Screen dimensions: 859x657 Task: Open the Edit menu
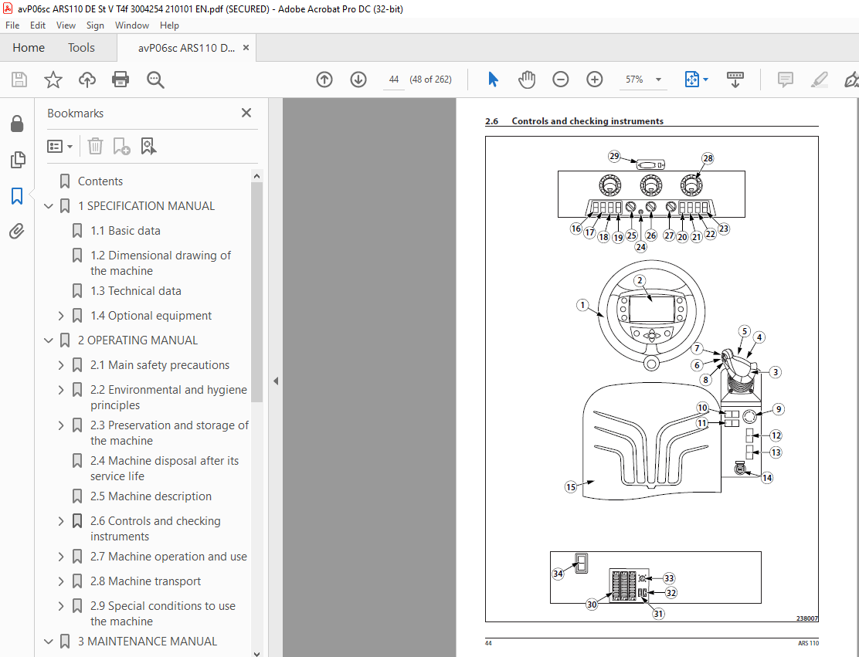[38, 25]
